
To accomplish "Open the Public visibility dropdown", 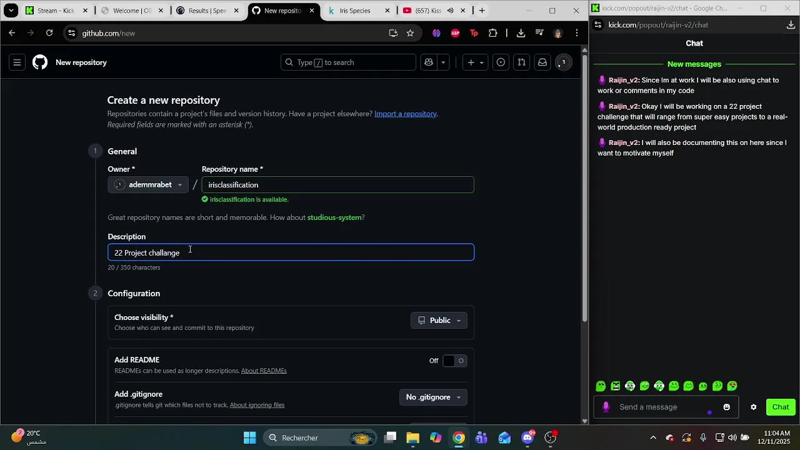I will pyautogui.click(x=439, y=321).
